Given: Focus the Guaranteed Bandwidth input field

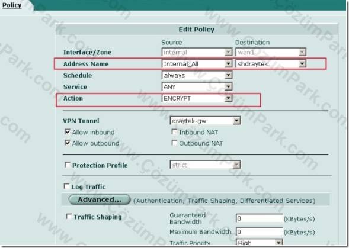Looking at the screenshot, I should coord(259,218).
